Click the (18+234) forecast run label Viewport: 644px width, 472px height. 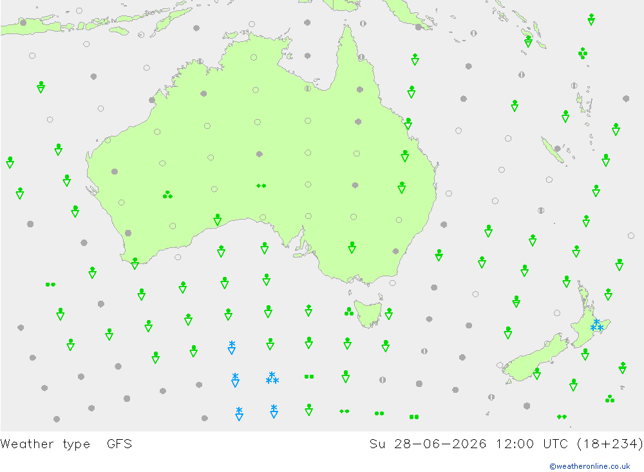point(610,444)
